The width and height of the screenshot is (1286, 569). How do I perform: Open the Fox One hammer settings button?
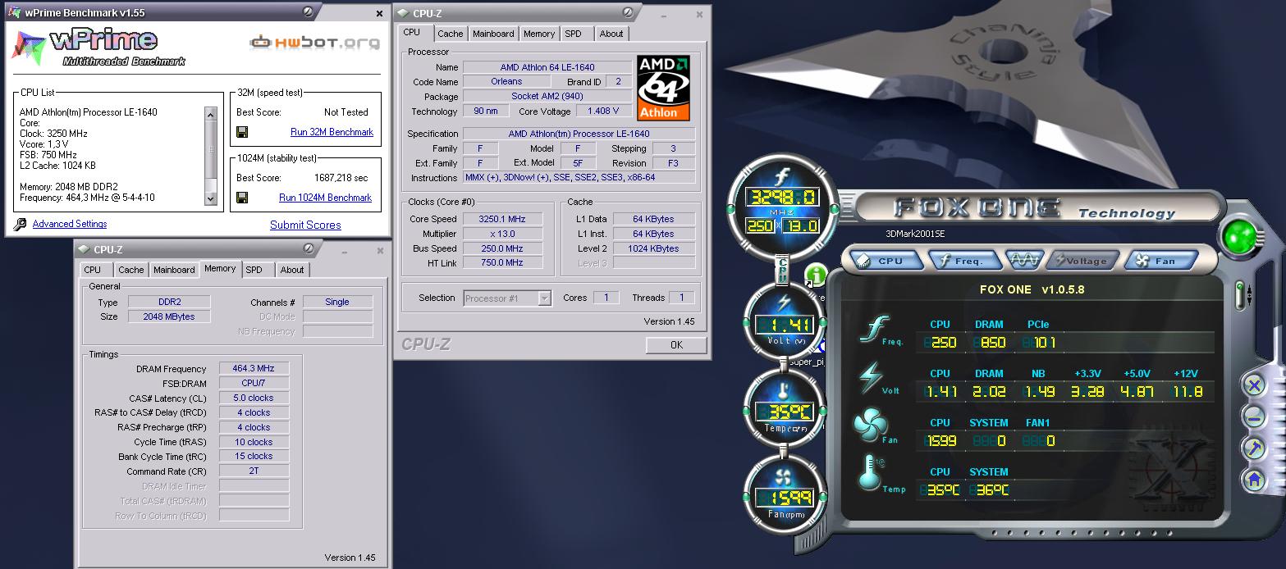coord(1254,448)
